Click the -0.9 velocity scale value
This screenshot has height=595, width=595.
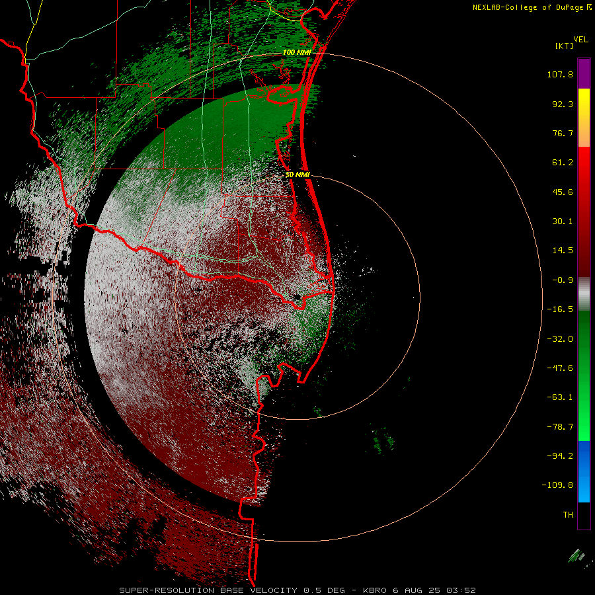pyautogui.click(x=563, y=280)
